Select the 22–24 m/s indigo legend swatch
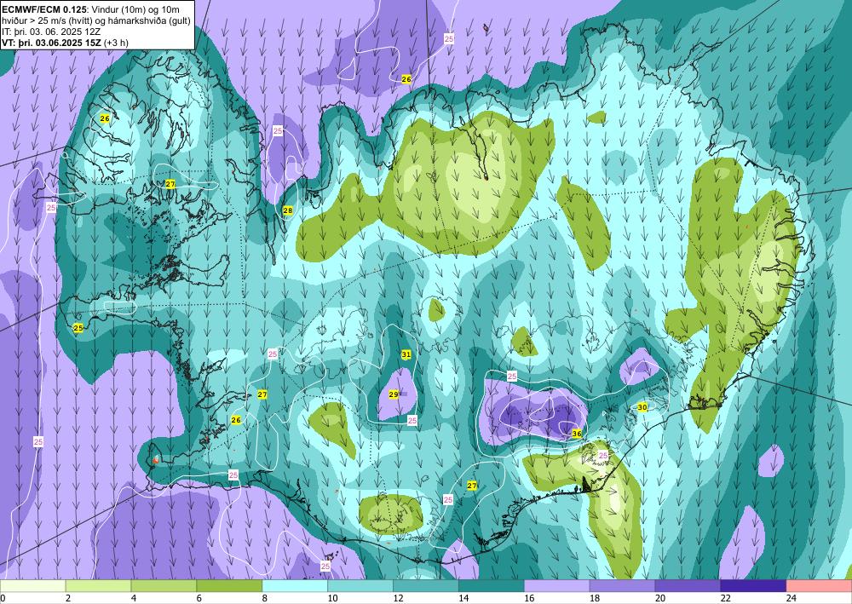 [x=754, y=586]
